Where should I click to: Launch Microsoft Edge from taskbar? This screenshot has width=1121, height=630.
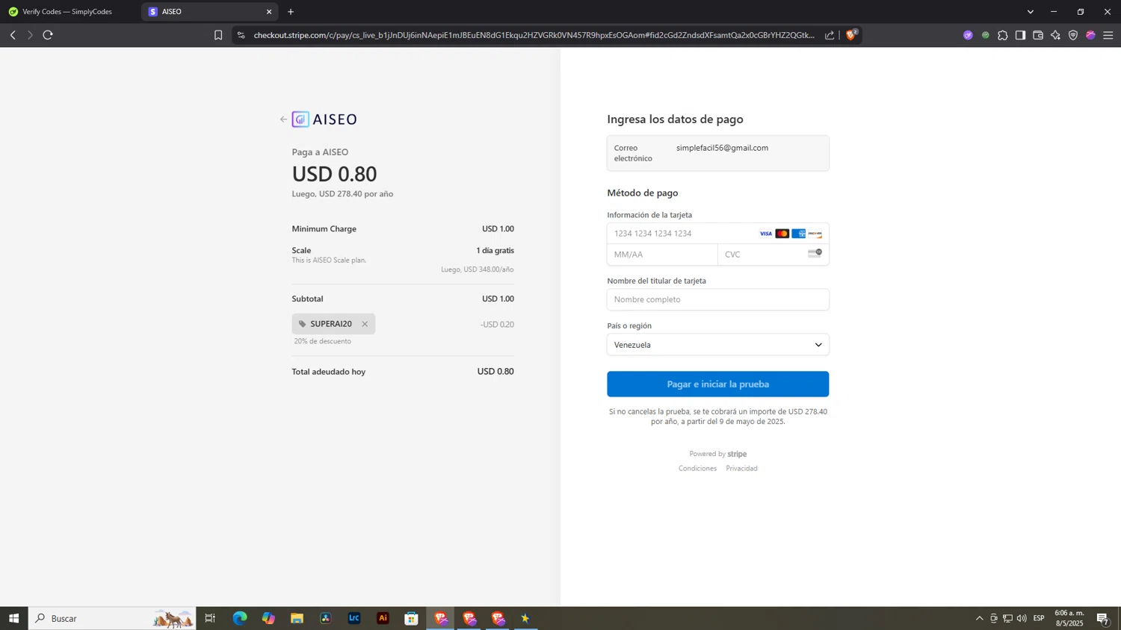[x=239, y=618]
